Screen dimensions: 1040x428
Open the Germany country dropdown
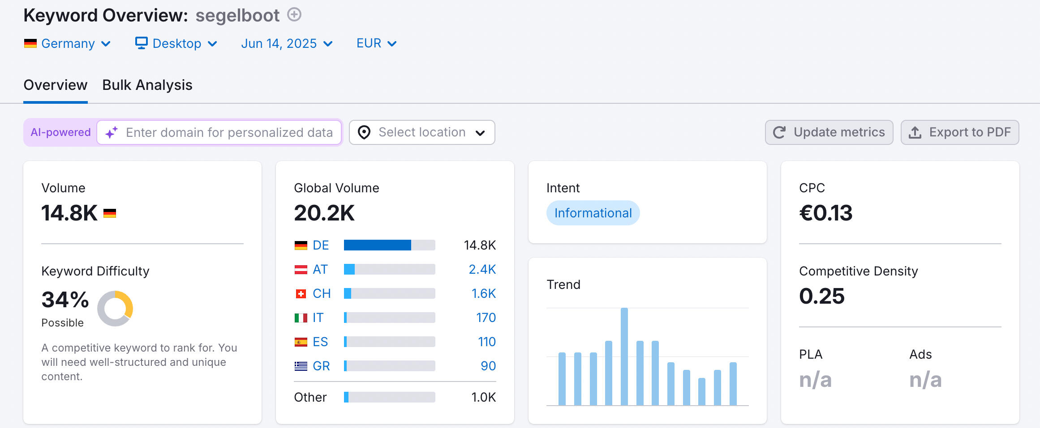pos(67,43)
